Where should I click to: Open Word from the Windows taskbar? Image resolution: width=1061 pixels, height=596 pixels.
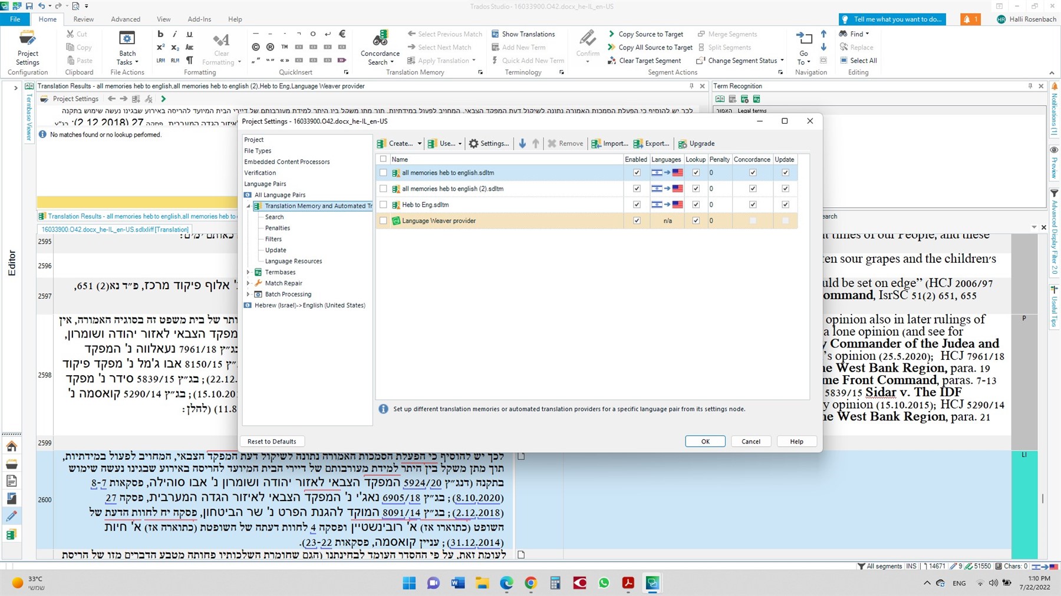457,583
